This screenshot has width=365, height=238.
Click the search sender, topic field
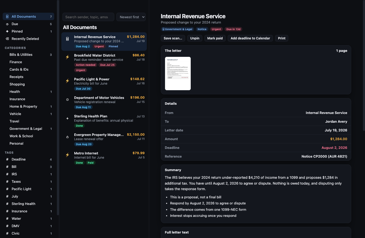pyautogui.click(x=88, y=17)
